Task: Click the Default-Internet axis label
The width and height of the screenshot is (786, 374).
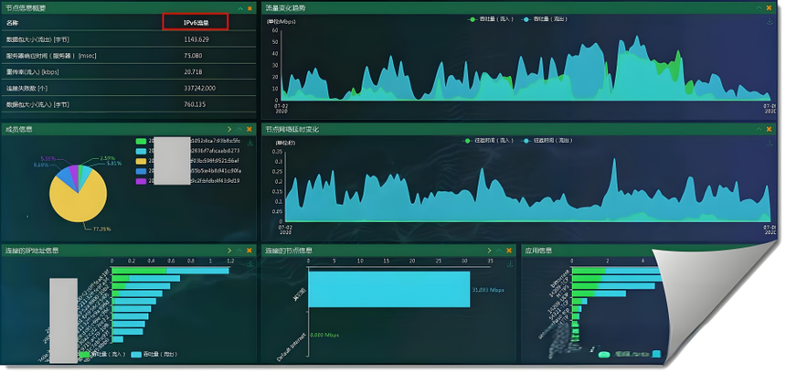Action: click(291, 347)
